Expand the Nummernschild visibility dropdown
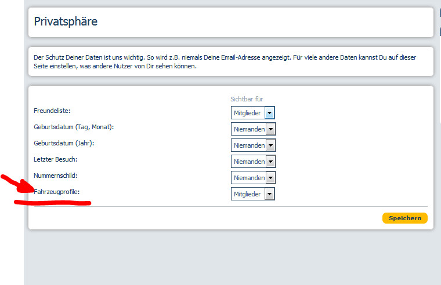This screenshot has width=441, height=285. pos(253,178)
